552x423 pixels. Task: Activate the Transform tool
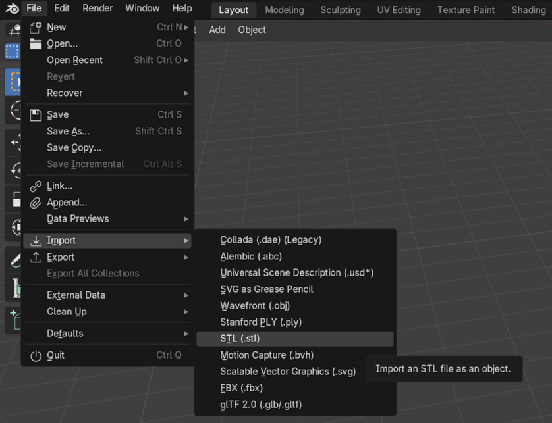[12, 228]
